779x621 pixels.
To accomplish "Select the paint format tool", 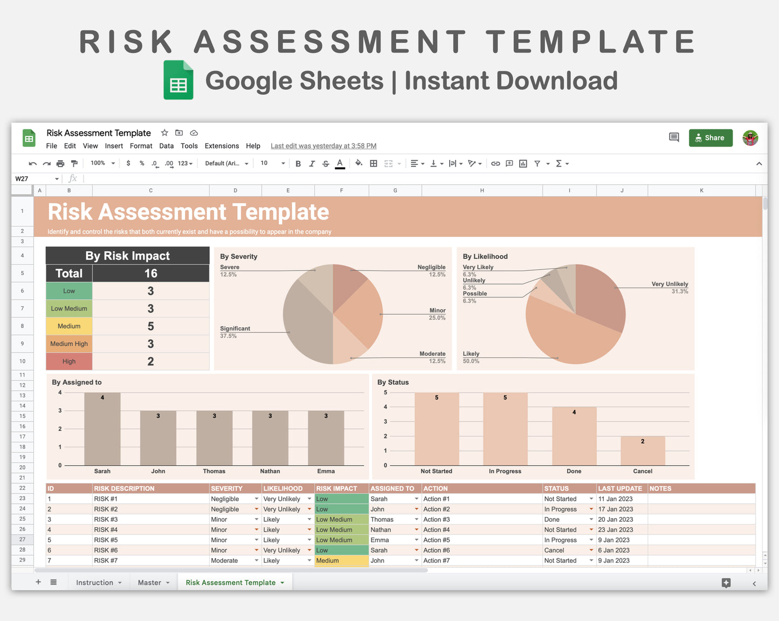I will point(74,163).
